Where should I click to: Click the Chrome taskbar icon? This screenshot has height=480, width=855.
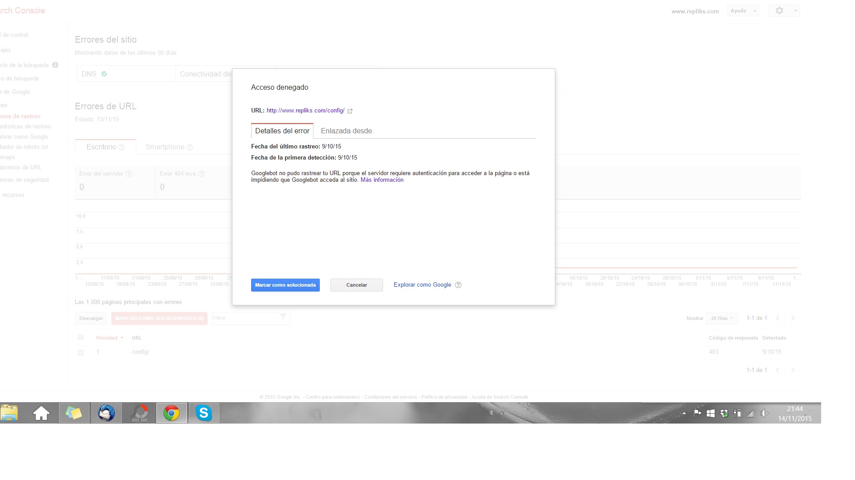[x=171, y=413]
